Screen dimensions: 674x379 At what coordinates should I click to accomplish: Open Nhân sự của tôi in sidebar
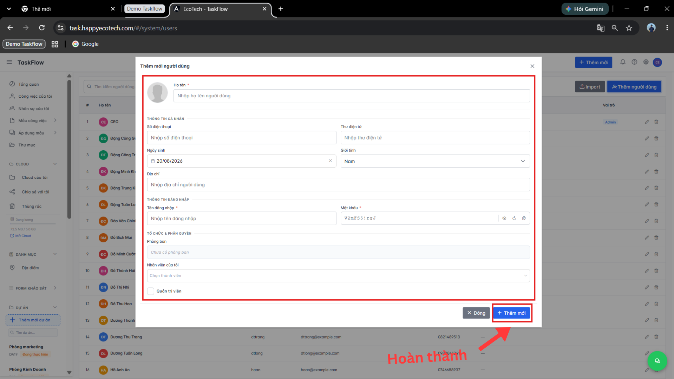coord(33,109)
